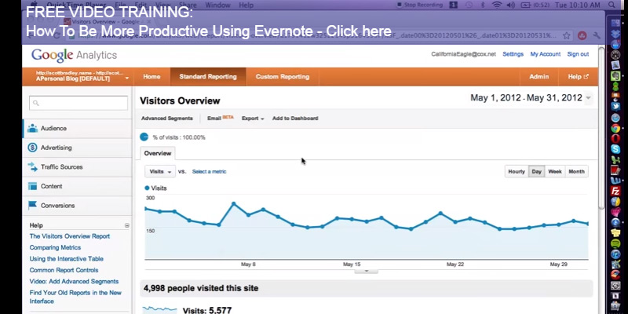The height and width of the screenshot is (314, 628).
Task: Select the Overview tab
Action: (x=158, y=153)
